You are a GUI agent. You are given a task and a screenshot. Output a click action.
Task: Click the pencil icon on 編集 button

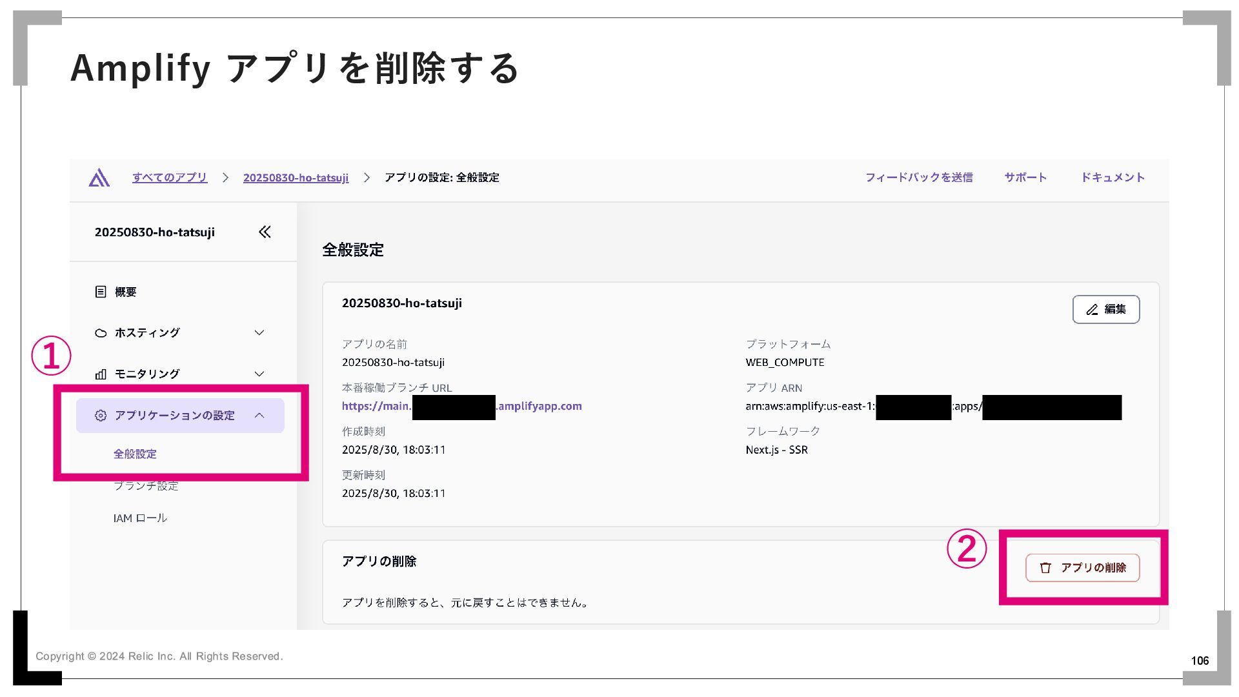click(1092, 310)
